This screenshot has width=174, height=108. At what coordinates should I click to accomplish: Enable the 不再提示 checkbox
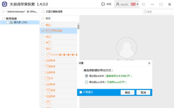81,92
